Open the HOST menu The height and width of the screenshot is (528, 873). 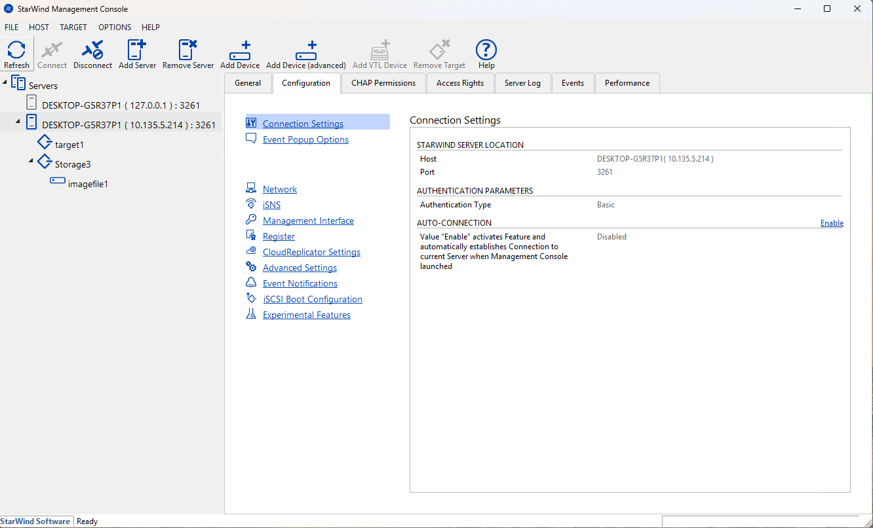tap(39, 27)
